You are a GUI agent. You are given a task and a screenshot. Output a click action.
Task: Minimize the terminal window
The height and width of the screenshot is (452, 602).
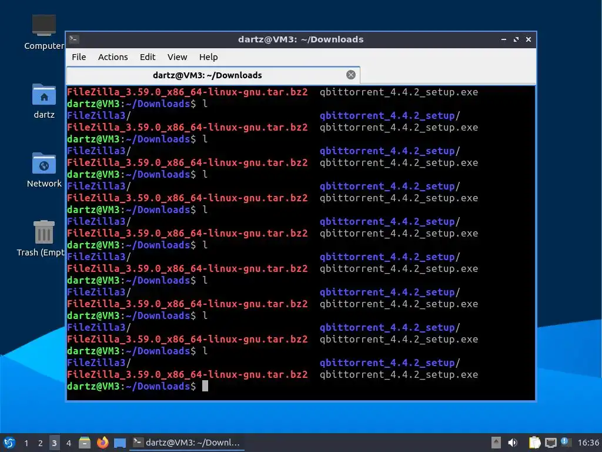(x=503, y=39)
